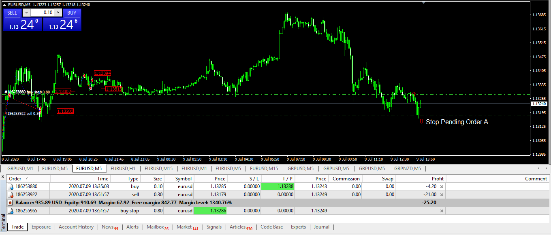Open the Signals tab
Screen dimensions: 551x235
point(214,227)
